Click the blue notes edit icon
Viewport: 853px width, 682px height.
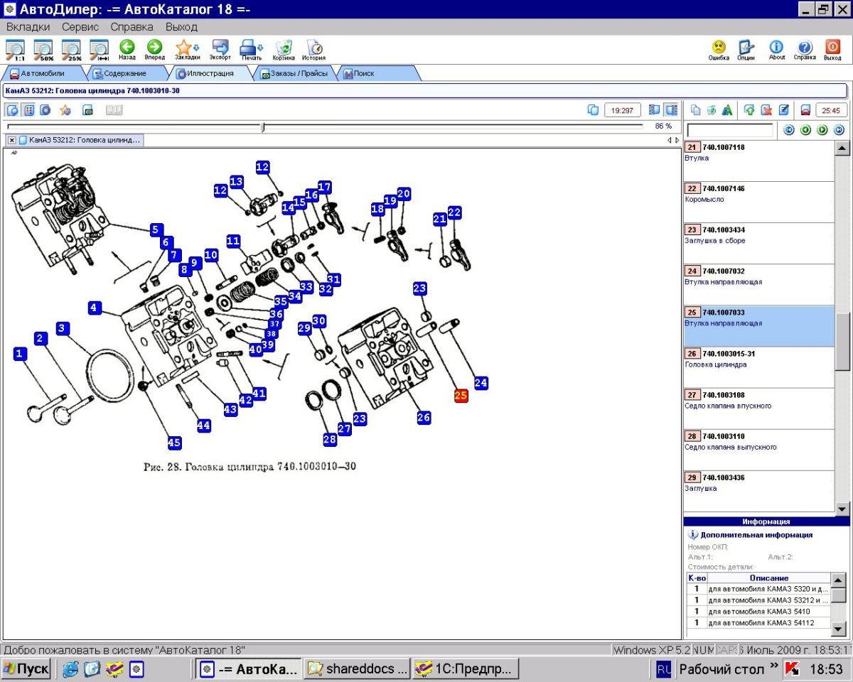pos(783,110)
